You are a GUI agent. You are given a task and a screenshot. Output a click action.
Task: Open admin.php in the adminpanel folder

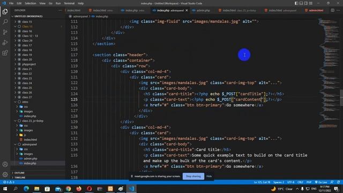click(31, 159)
